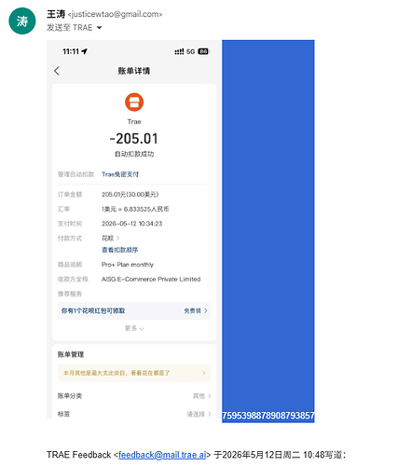Image resolution: width=398 pixels, height=466 pixels.
Task: Open the 查看扣款顺序 link
Action: tap(119, 250)
